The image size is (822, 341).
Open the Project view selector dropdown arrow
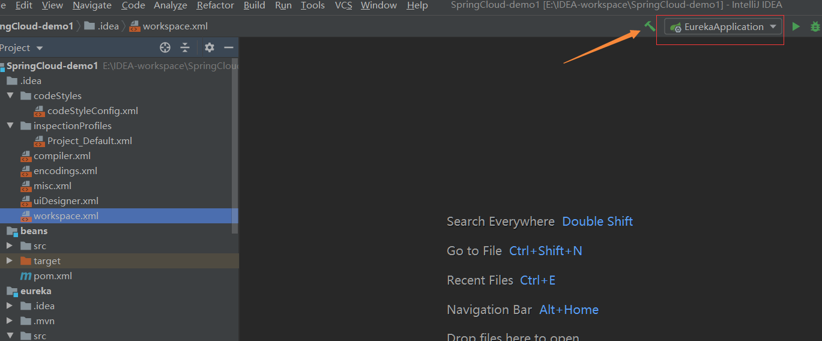point(40,48)
